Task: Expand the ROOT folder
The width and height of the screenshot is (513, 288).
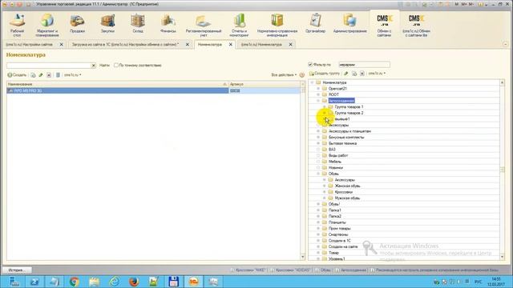Action: [318, 94]
